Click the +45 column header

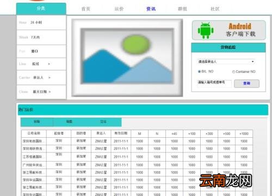(174, 134)
